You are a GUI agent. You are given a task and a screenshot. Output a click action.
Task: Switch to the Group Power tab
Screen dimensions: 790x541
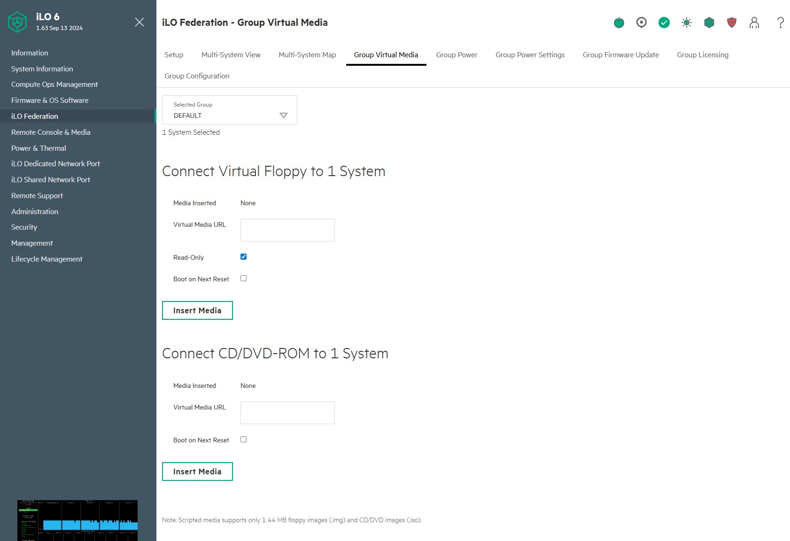[x=457, y=55]
